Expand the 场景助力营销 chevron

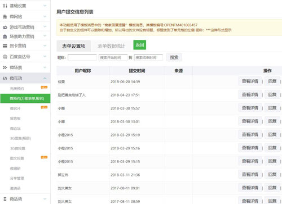click(45, 36)
